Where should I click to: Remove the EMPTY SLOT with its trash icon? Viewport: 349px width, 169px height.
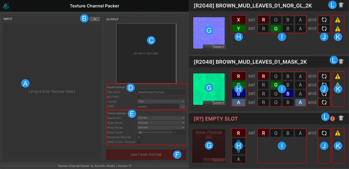pyautogui.click(x=341, y=118)
